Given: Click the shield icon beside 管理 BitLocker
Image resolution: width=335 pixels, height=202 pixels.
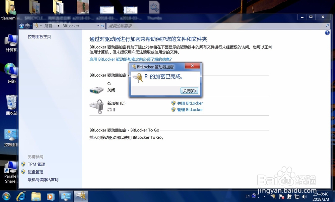Looking at the screenshot, I should 174,110.
